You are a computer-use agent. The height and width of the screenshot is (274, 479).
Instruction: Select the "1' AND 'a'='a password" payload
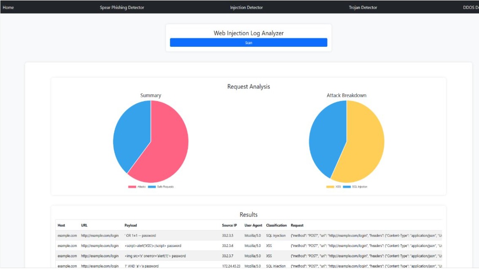(x=141, y=266)
